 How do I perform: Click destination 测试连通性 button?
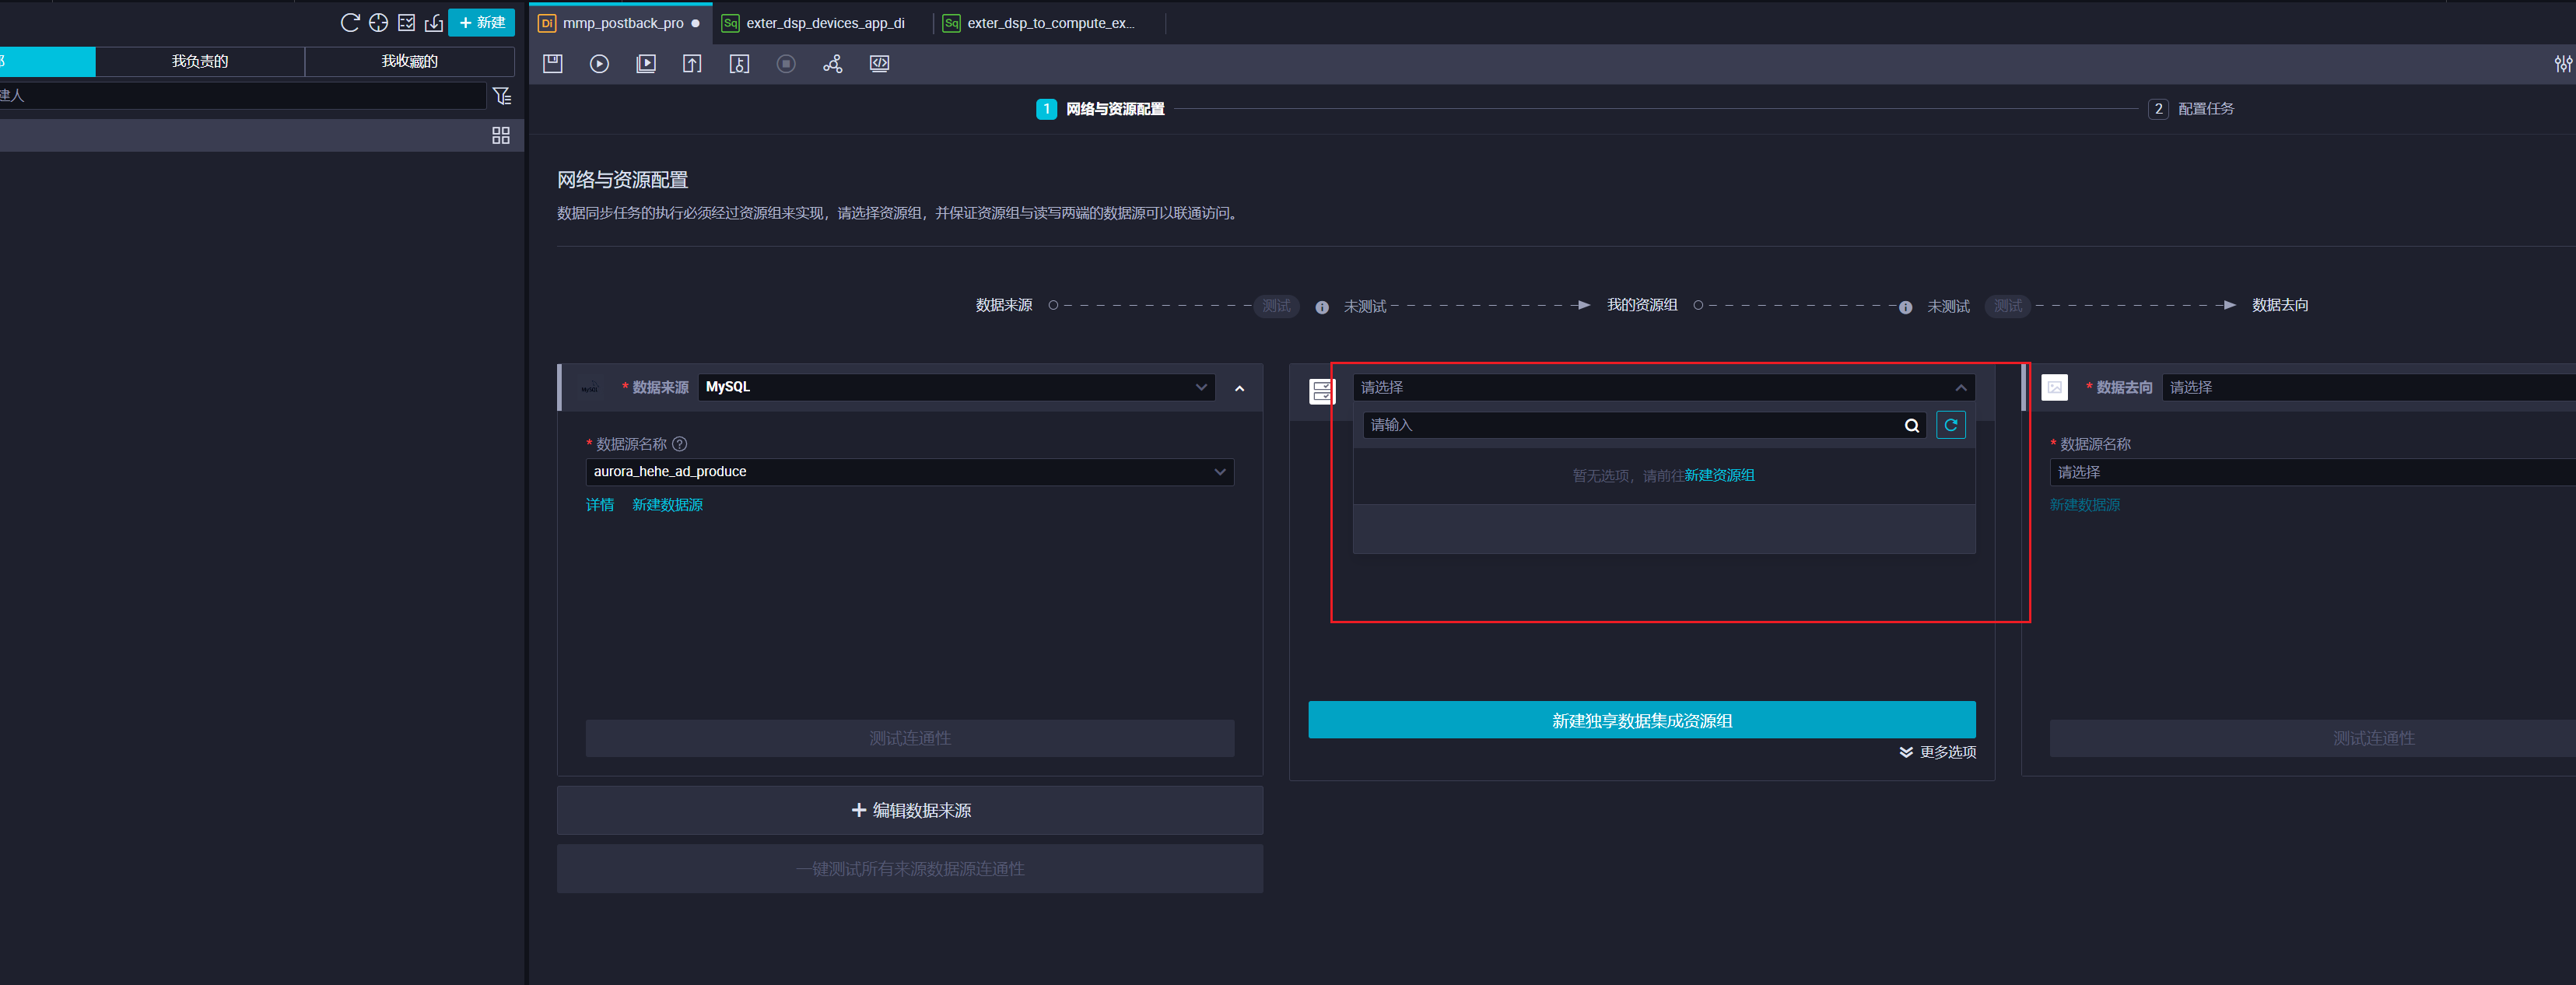[2312, 738]
